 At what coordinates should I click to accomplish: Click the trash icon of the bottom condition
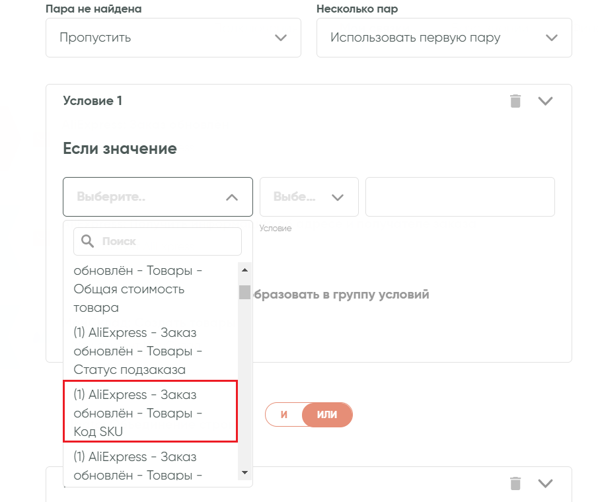tap(515, 484)
